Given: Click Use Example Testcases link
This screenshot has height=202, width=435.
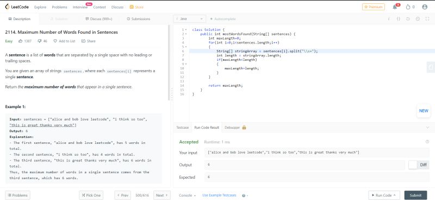Looking at the screenshot, I should (219, 195).
